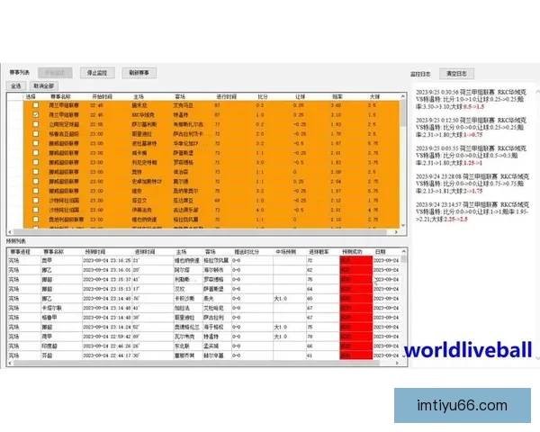Click 预测时间 header in prediction list
This screenshot has height=432, width=540.
pyautogui.click(x=95, y=252)
